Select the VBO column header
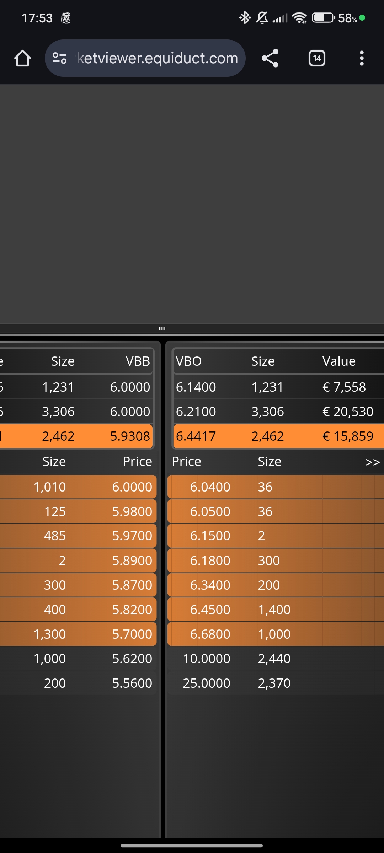Viewport: 384px width, 853px height. pyautogui.click(x=189, y=361)
